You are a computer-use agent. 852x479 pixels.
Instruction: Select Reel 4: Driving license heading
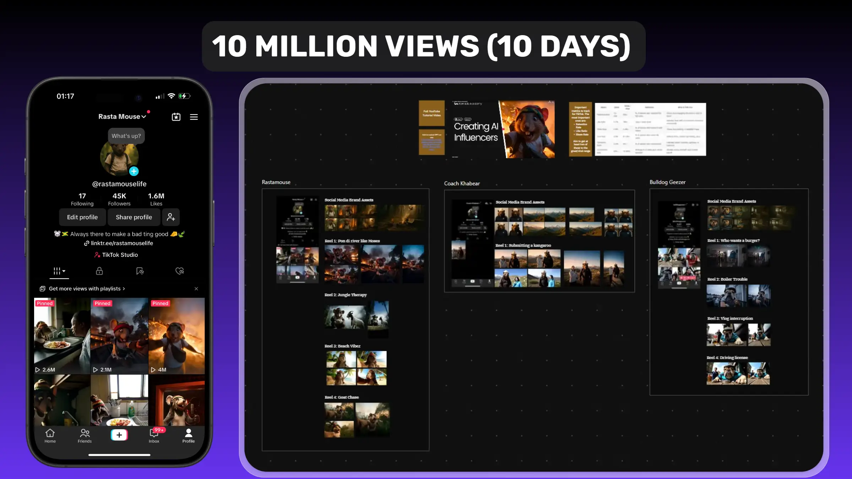tap(727, 358)
